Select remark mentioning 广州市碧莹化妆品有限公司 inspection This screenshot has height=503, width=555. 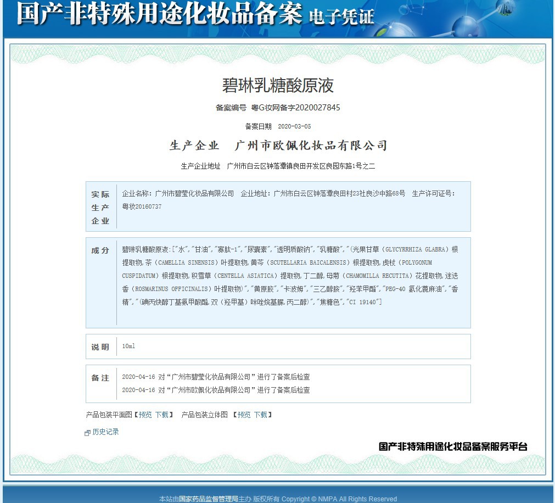point(216,377)
